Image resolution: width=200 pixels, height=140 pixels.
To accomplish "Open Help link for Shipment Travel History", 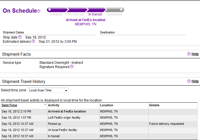I will point(195,81).
